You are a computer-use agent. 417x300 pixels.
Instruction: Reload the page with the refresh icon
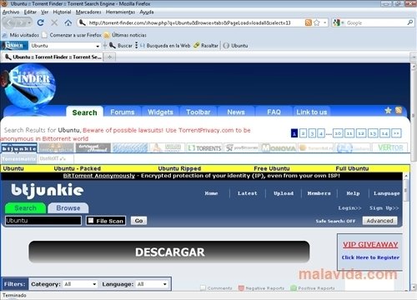pyautogui.click(x=41, y=22)
